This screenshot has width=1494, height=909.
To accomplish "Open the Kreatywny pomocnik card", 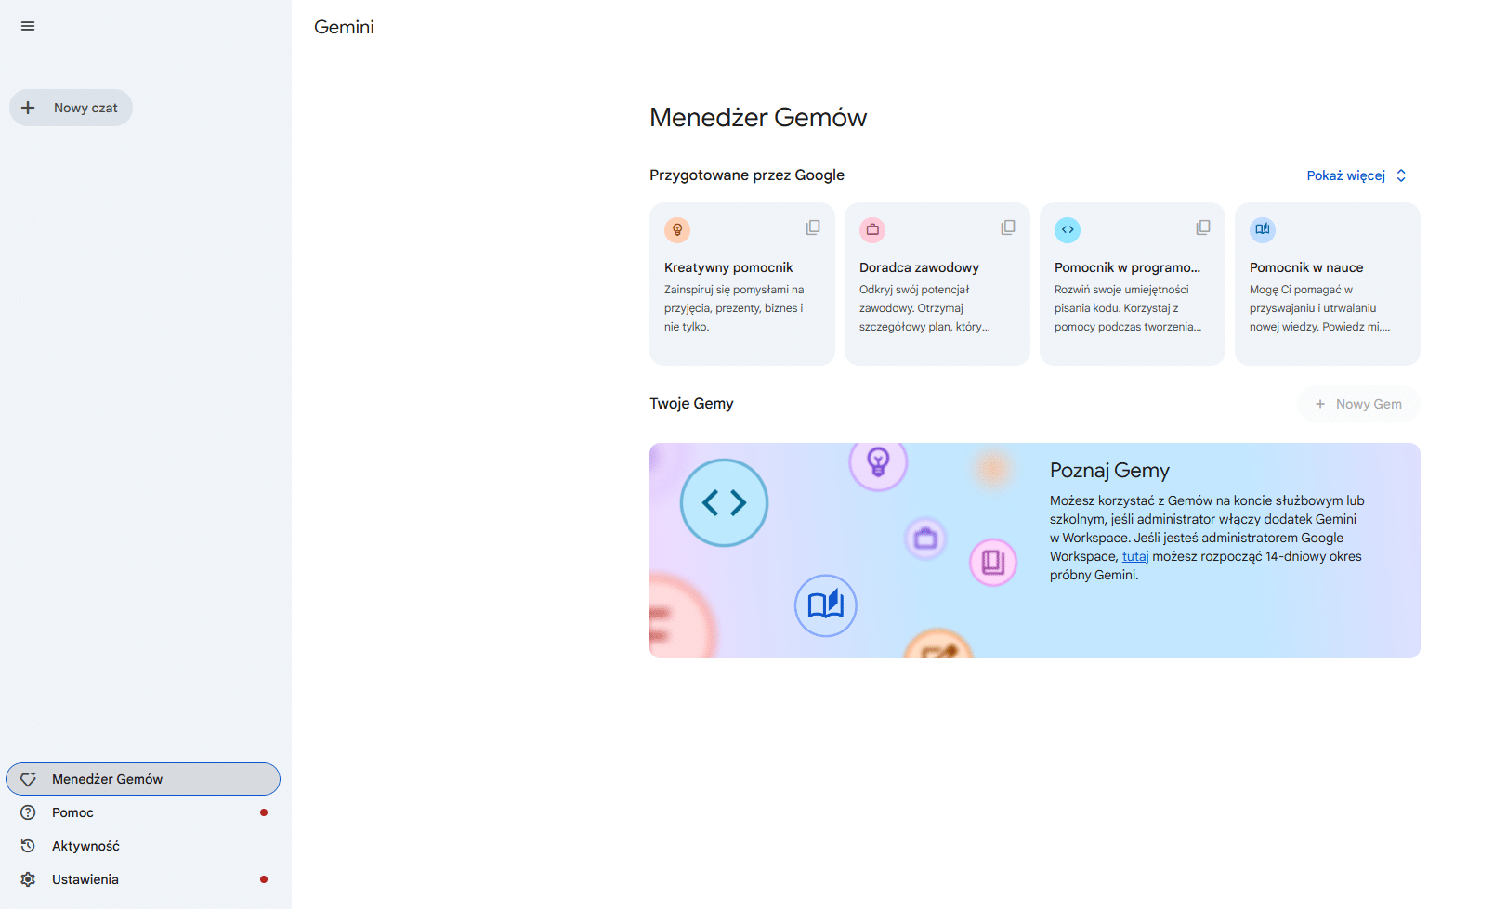I will (x=742, y=284).
